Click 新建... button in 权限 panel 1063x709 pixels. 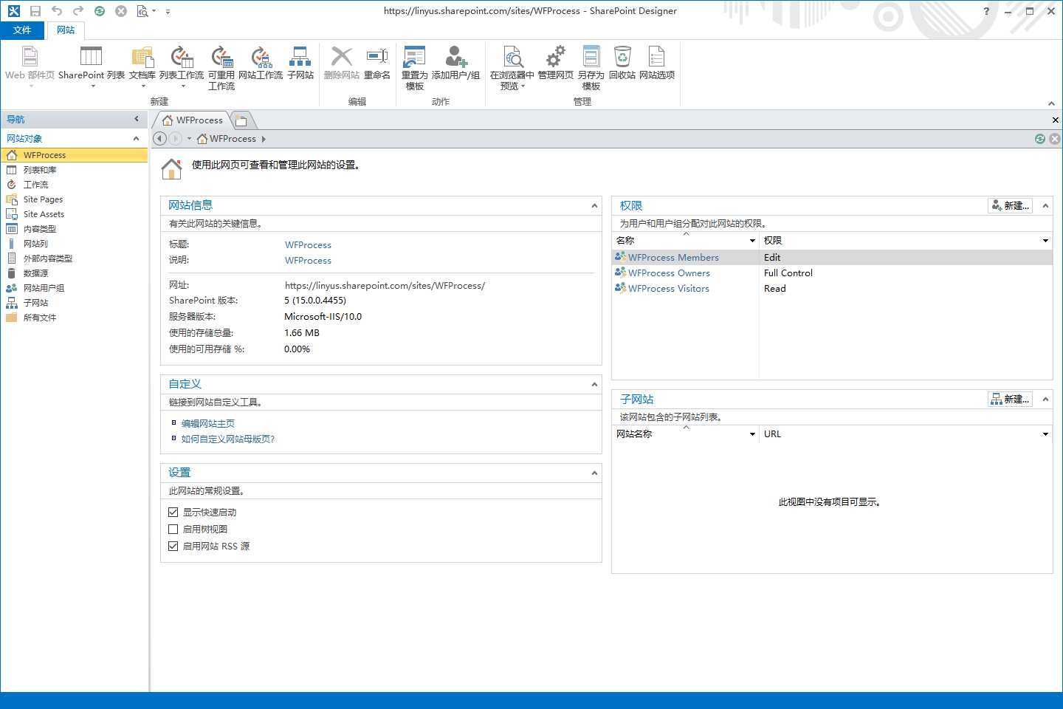(1010, 206)
